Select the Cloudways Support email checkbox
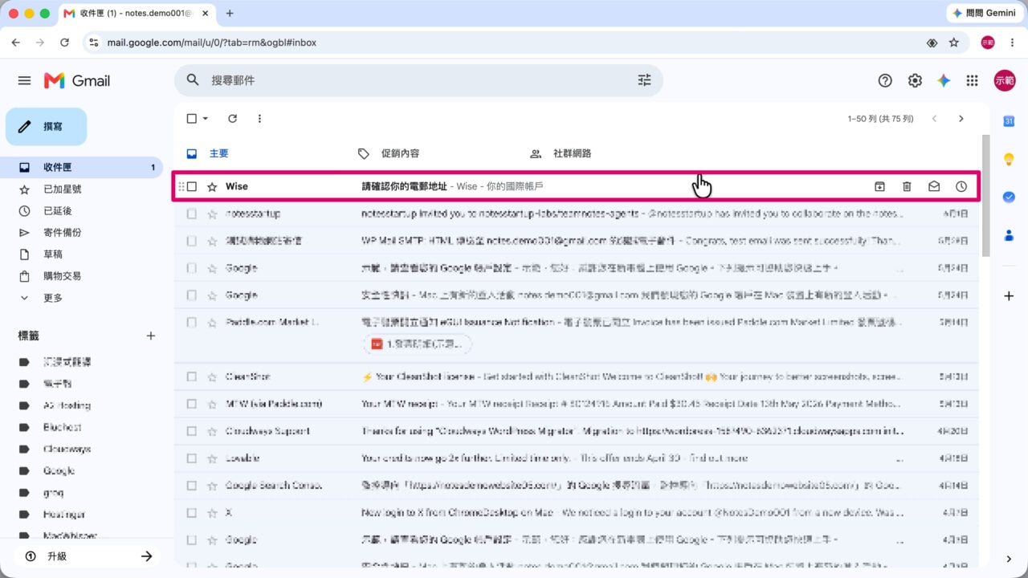This screenshot has height=578, width=1028. click(x=191, y=431)
